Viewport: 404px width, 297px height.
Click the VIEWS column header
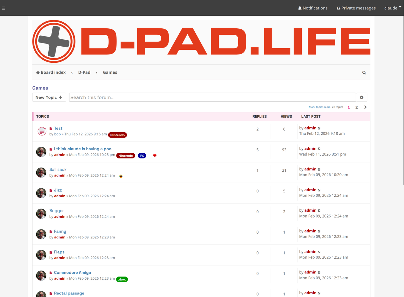pyautogui.click(x=286, y=117)
